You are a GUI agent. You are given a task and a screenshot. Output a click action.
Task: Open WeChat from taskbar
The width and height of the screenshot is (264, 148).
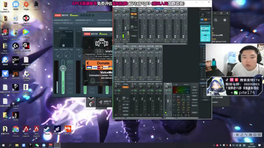click(x=37, y=145)
